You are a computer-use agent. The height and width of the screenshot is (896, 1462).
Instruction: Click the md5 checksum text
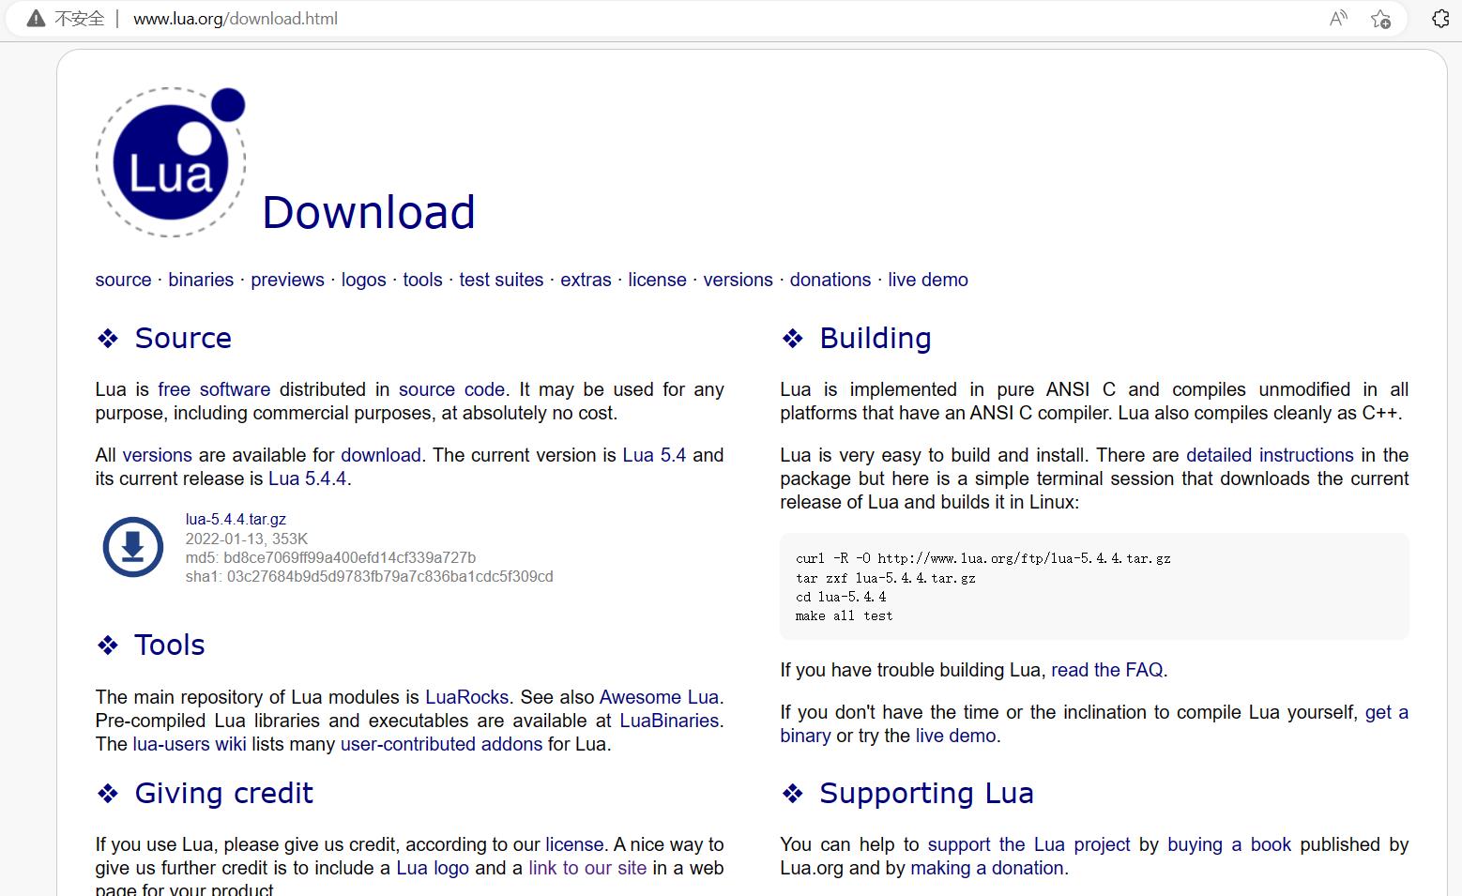click(x=330, y=557)
